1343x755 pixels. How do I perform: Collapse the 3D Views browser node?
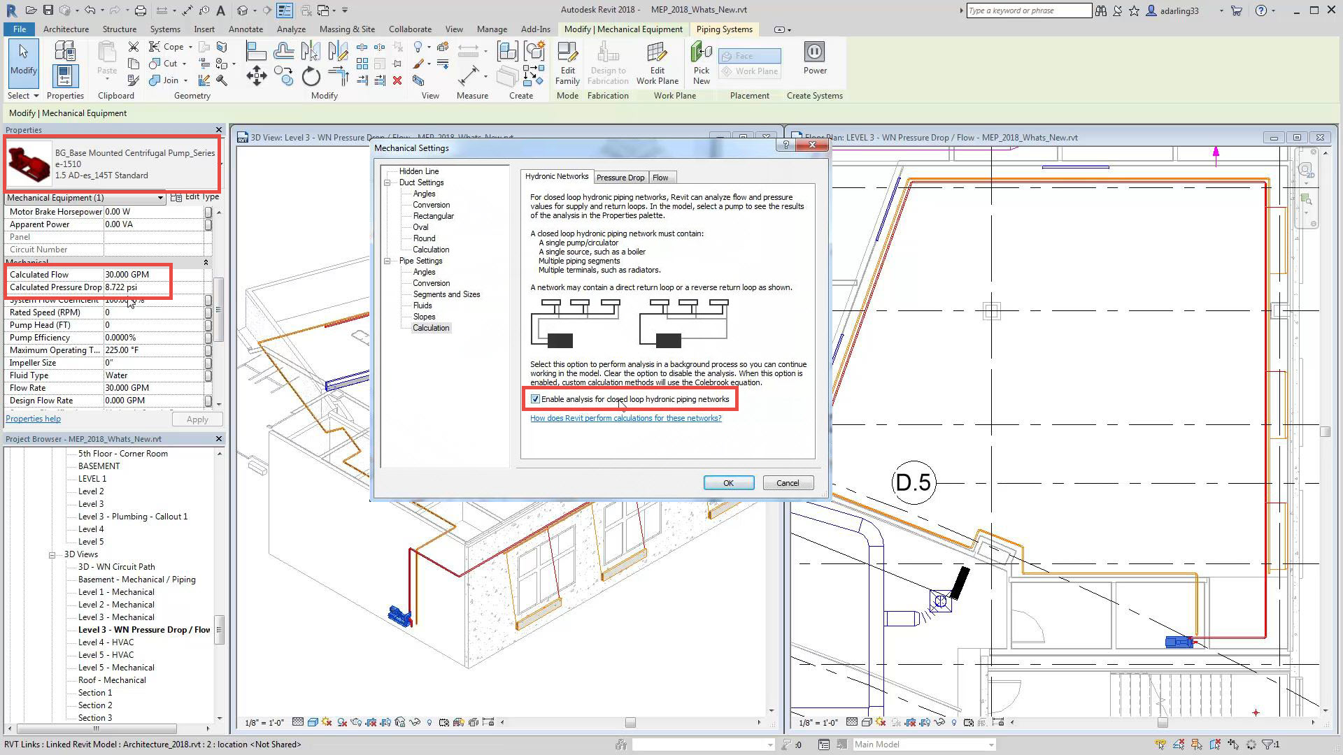click(52, 555)
